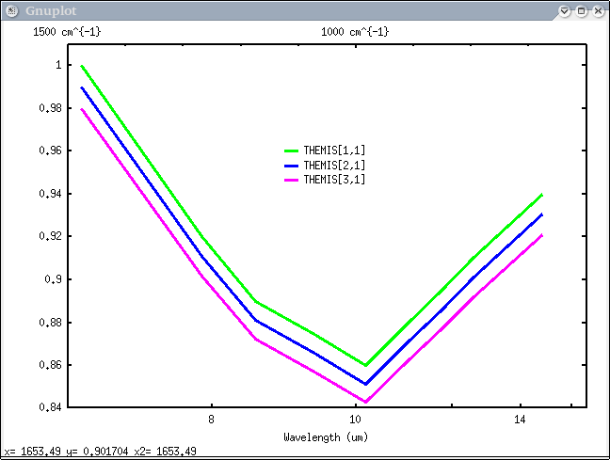Click the blue curve's minimum point
This screenshot has width=610, height=460.
(365, 384)
